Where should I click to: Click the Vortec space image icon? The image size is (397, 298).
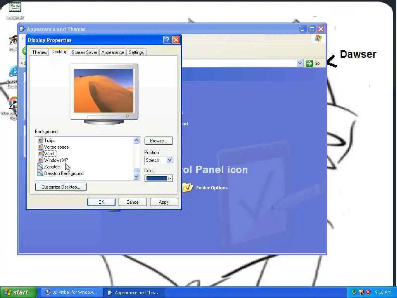(x=40, y=147)
